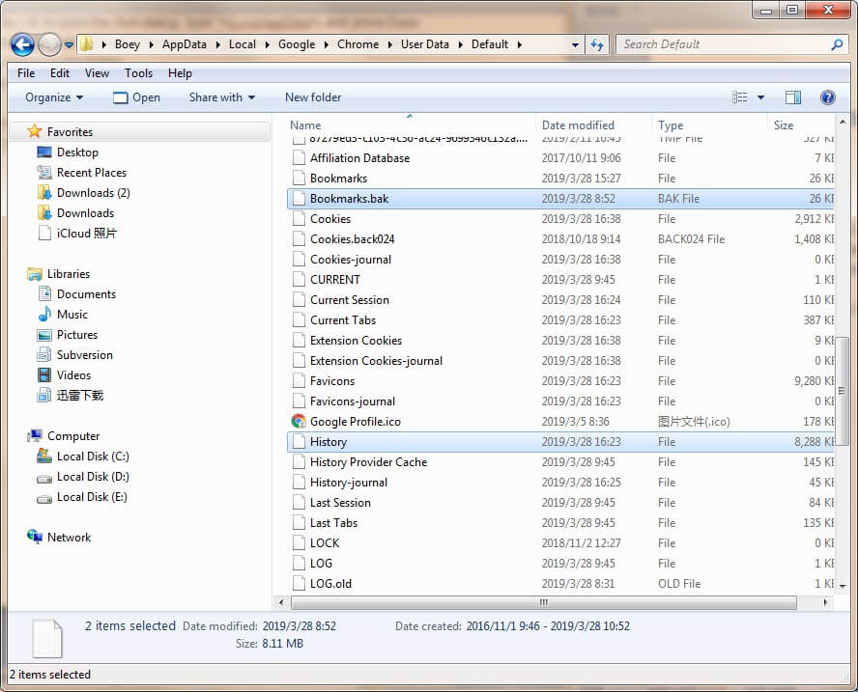Click the Chrome breadcrumb in address bar
This screenshot has width=858, height=692.
point(357,44)
